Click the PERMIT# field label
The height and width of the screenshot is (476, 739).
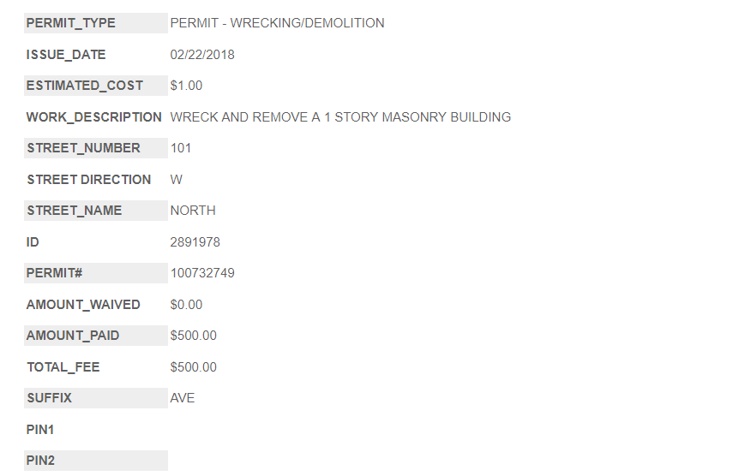54,273
